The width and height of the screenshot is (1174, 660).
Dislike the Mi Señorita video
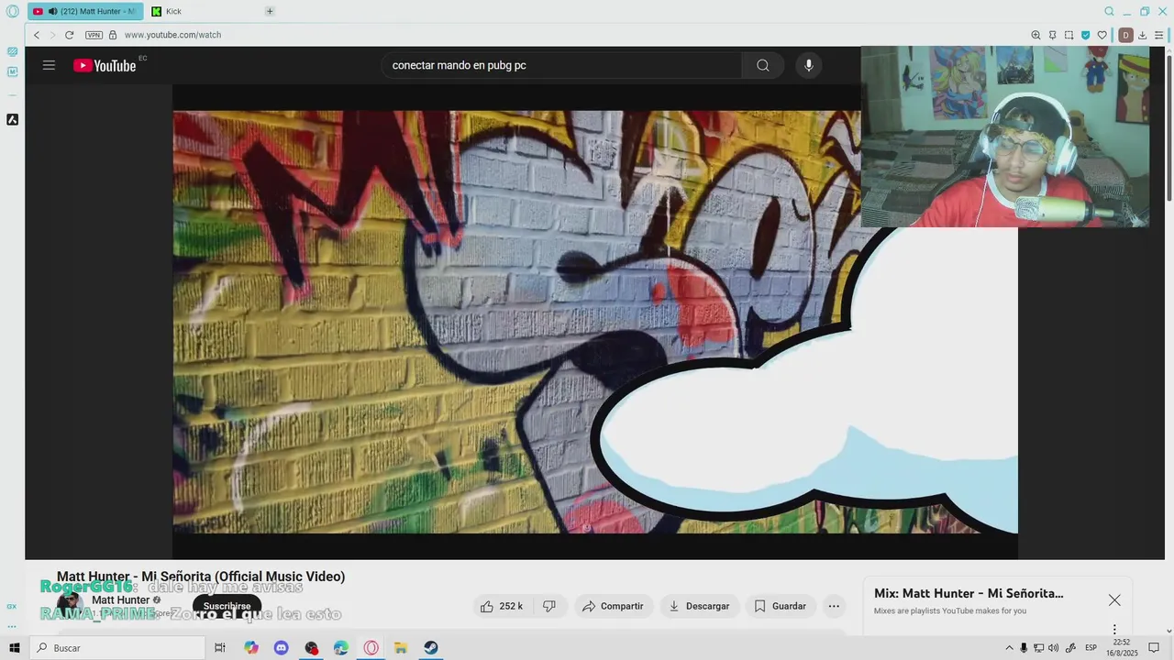click(549, 606)
